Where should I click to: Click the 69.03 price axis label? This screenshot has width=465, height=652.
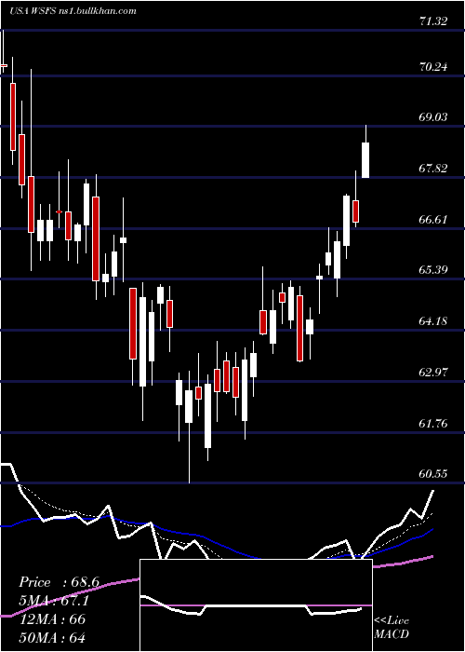(433, 116)
